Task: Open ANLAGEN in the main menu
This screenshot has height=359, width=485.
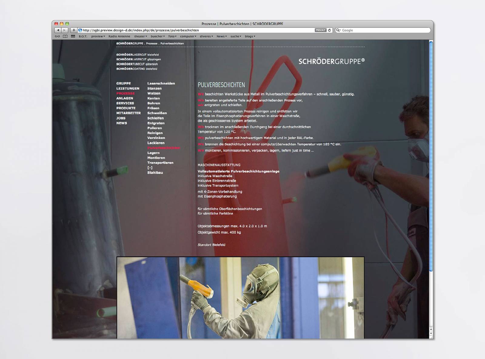Action: 125,98
